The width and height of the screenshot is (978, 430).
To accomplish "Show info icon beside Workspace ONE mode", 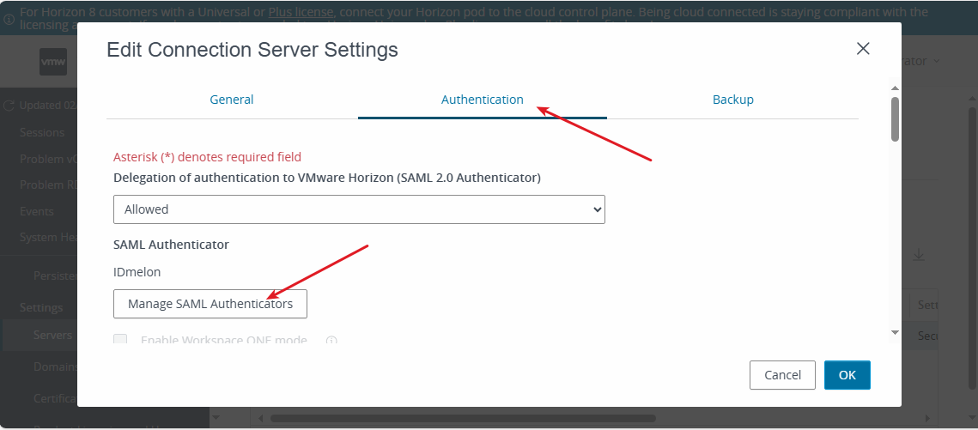I will 331,340.
